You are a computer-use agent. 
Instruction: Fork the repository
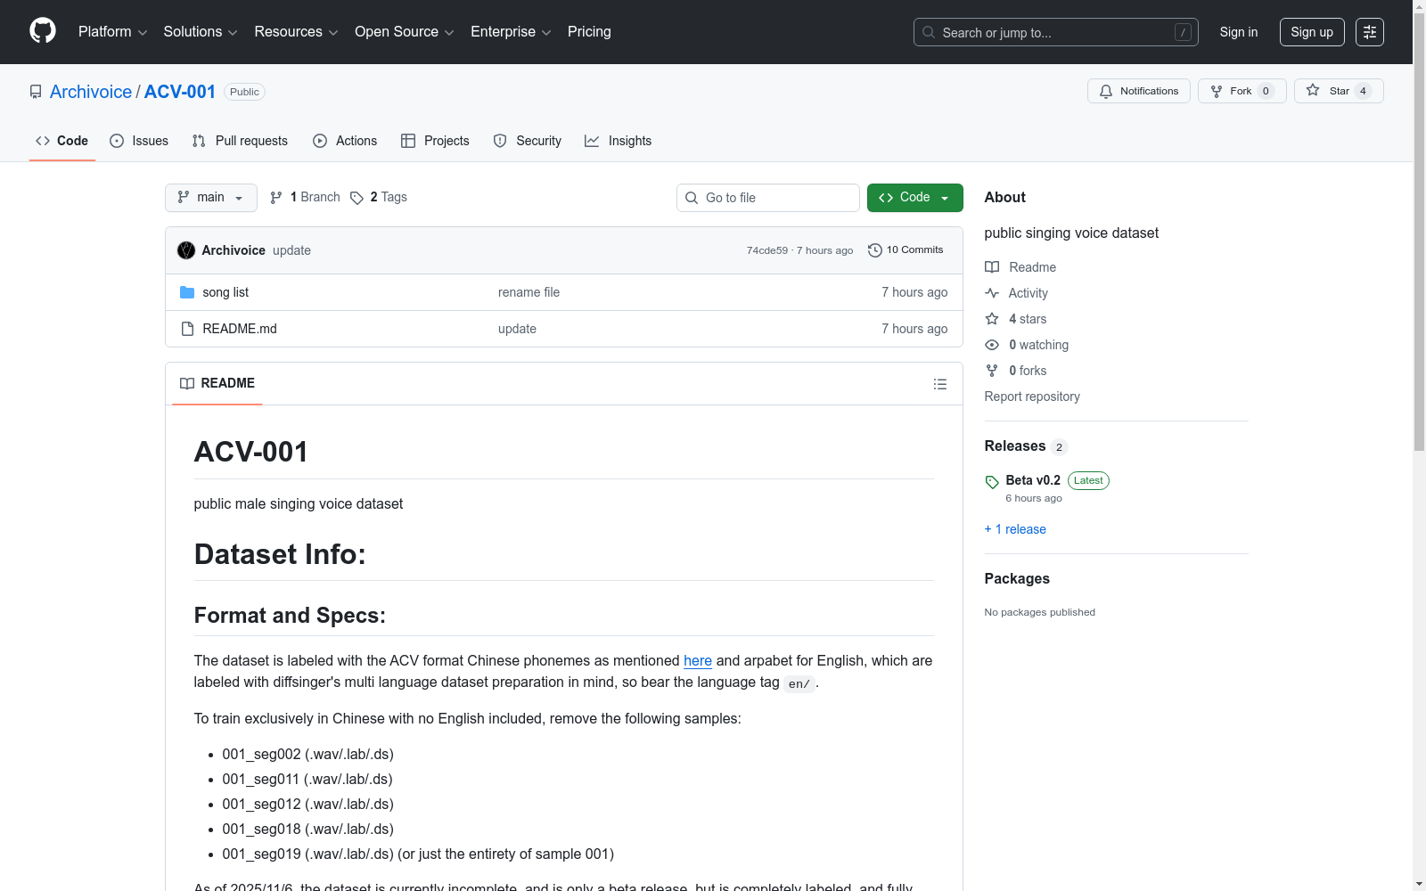click(1242, 91)
